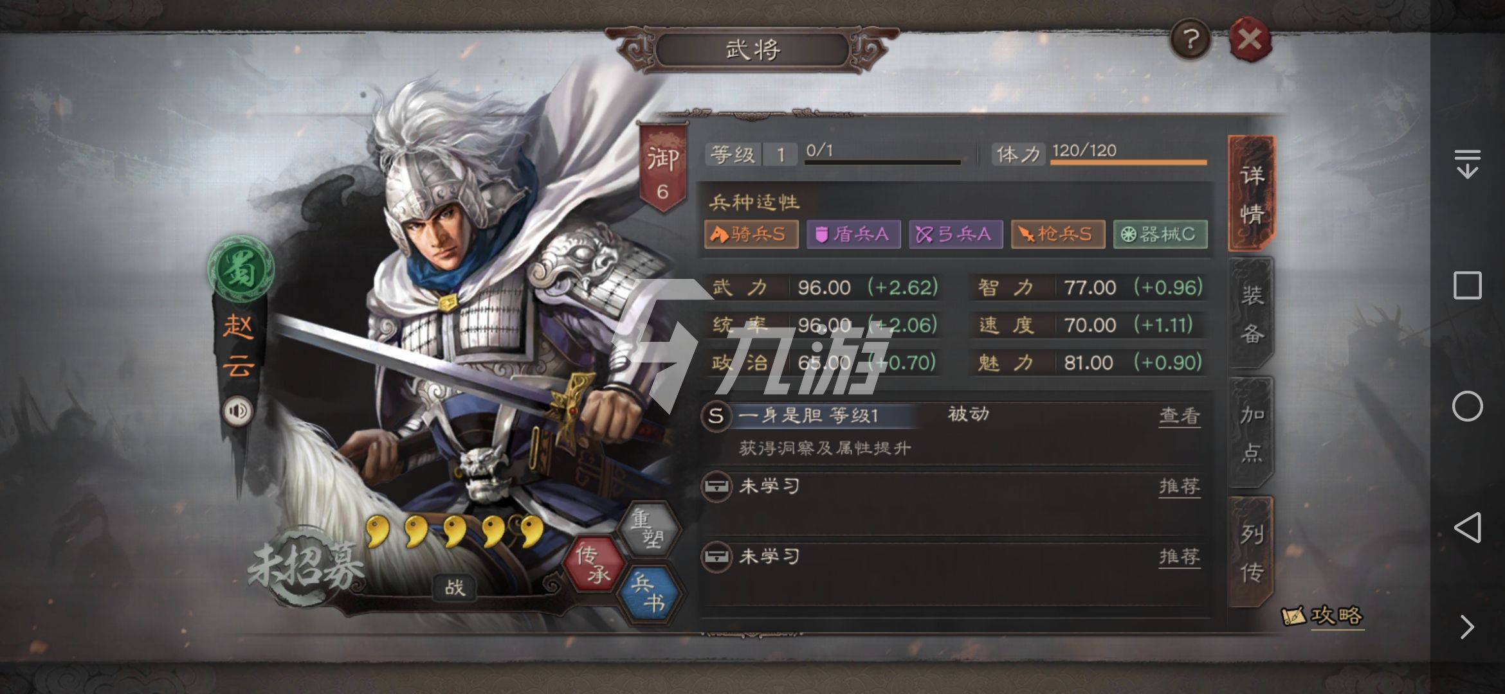View details via 查看 link
The image size is (1505, 694).
[x=1179, y=416]
